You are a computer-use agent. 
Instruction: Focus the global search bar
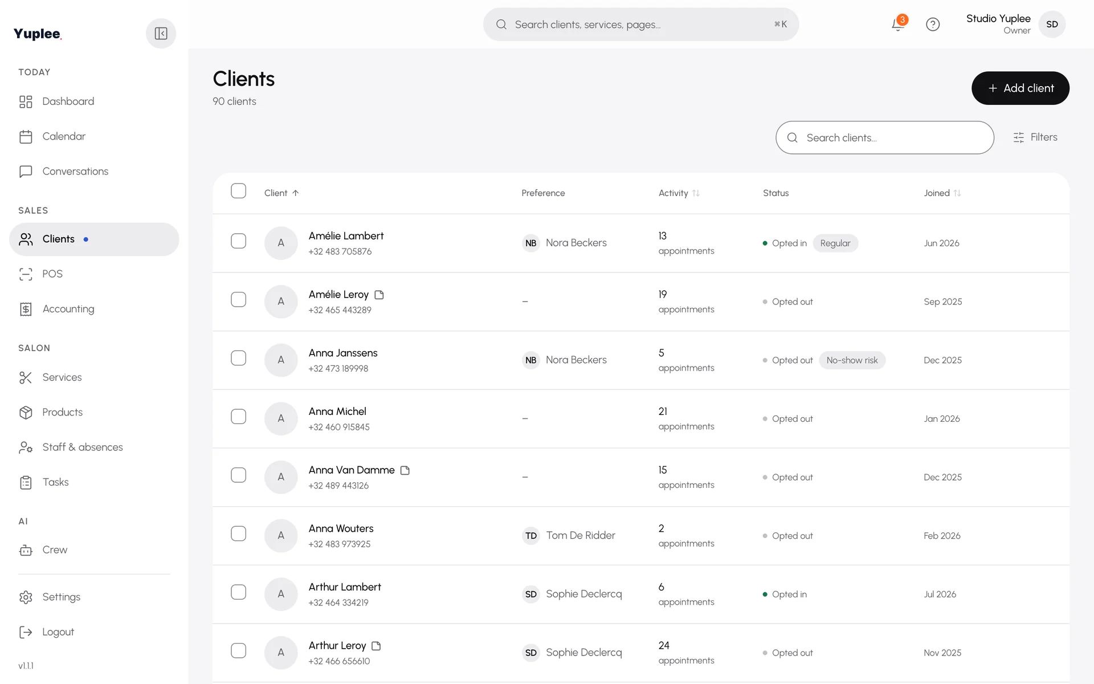[641, 25]
